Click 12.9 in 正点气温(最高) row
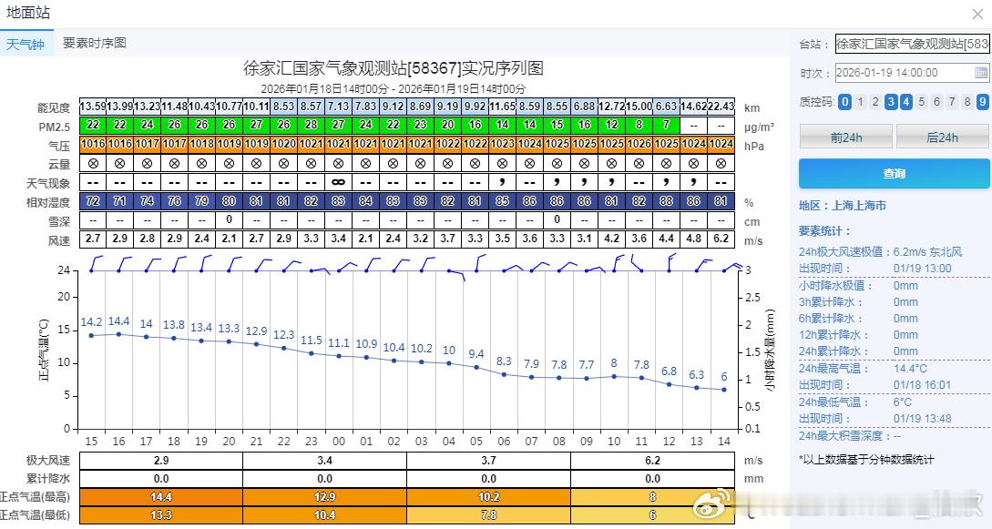Image resolution: width=992 pixels, height=529 pixels. coord(324,497)
